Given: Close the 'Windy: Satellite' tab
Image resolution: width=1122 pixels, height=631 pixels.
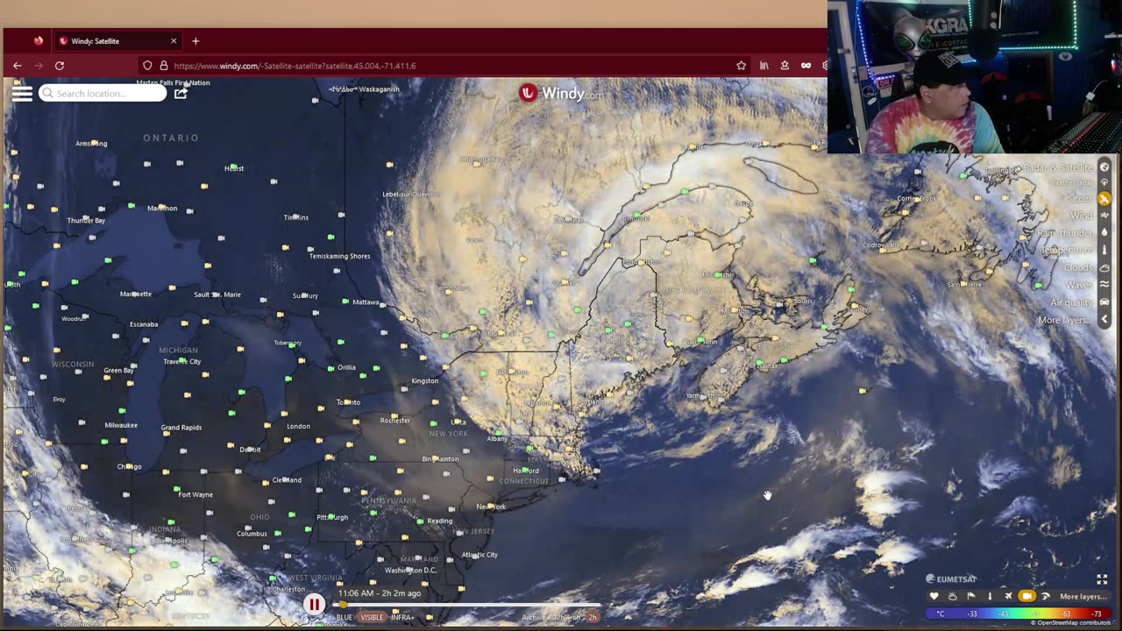Looking at the screenshot, I should pyautogui.click(x=174, y=41).
